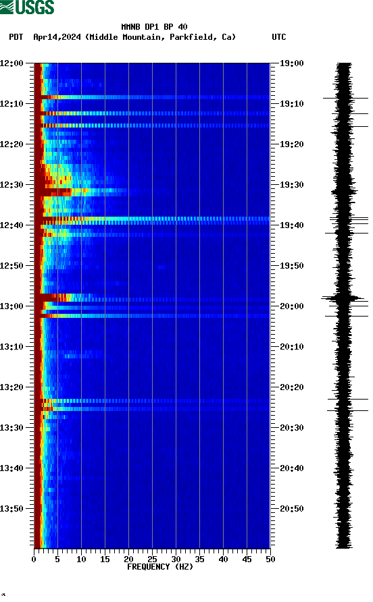Click the 13:50 PDT time label
This screenshot has width=373, height=602.
tap(12, 509)
